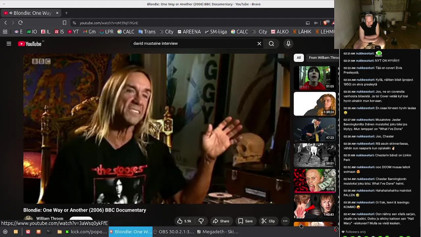Go back in the browser
Screen dimensions: 421x237
6,23
